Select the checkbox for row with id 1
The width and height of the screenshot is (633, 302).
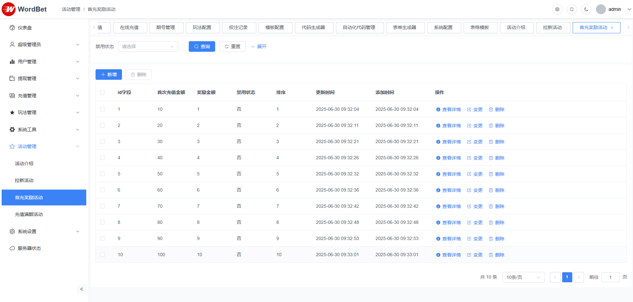pyautogui.click(x=102, y=109)
